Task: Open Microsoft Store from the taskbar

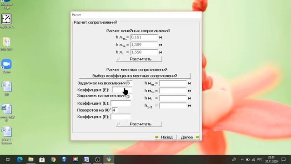Action: (x=42, y=159)
